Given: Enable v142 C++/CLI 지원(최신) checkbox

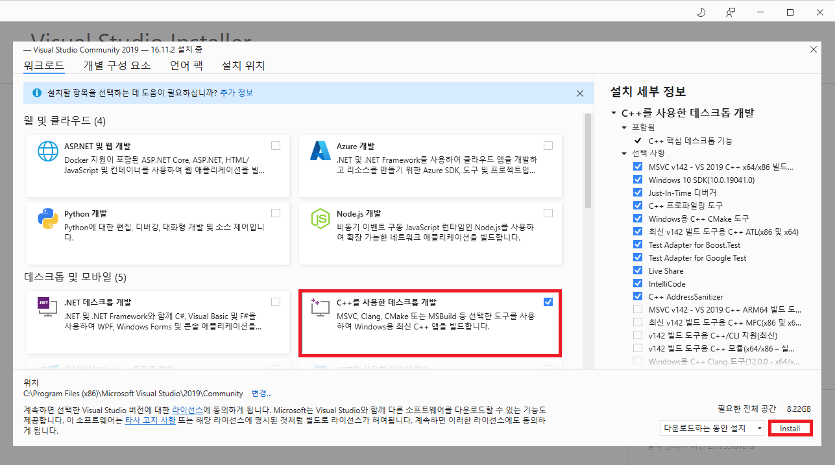Looking at the screenshot, I should tap(638, 335).
